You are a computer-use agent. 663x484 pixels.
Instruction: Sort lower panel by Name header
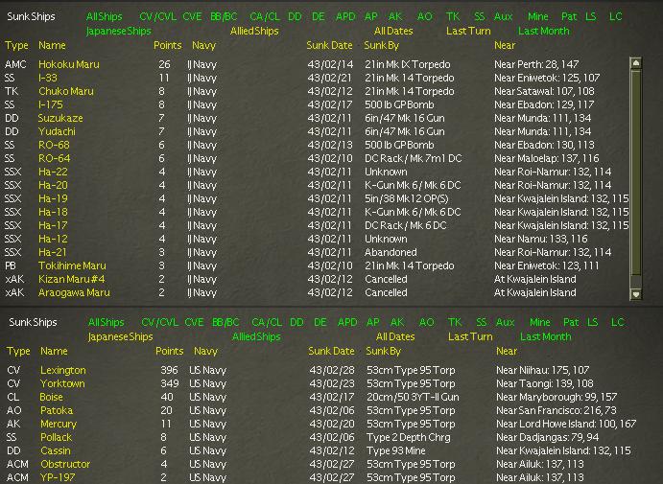(x=54, y=351)
